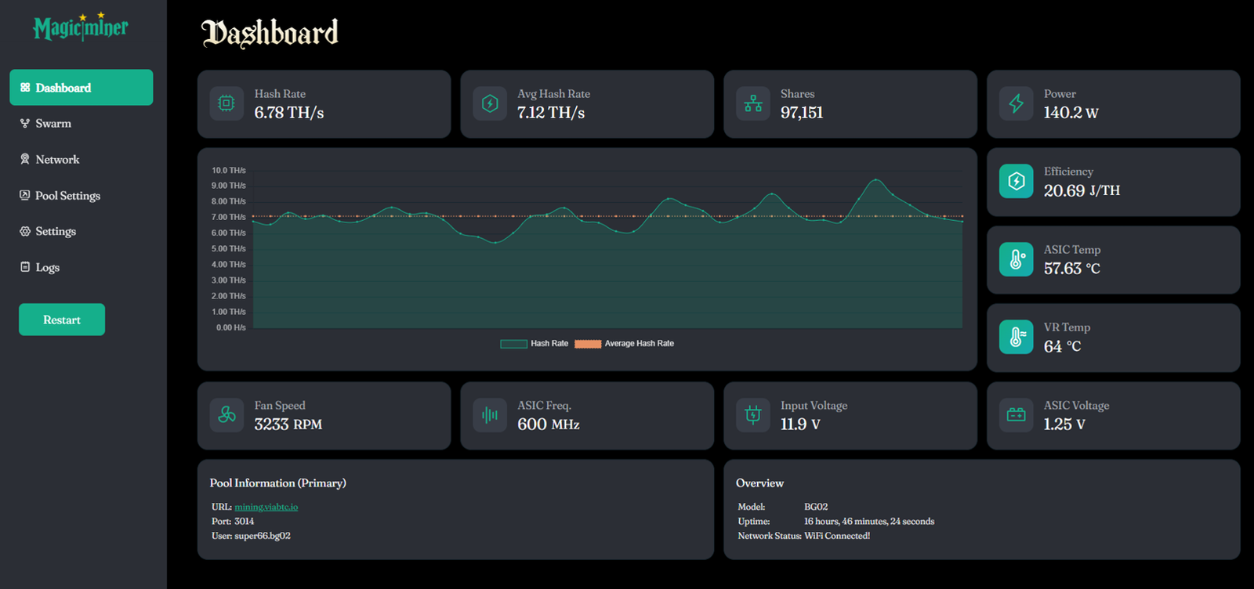Go to Network in the sidebar
Viewport: 1254px width, 589px height.
pos(56,160)
